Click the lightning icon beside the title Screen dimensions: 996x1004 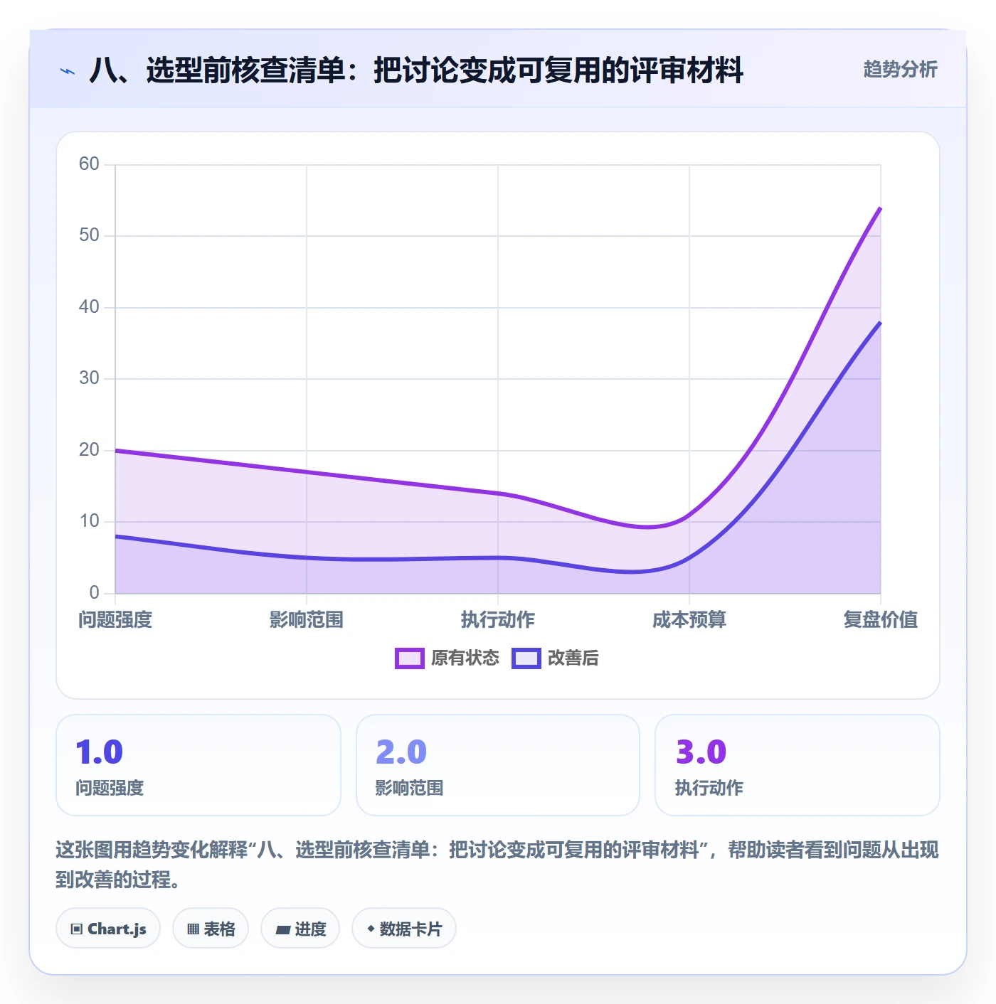68,71
